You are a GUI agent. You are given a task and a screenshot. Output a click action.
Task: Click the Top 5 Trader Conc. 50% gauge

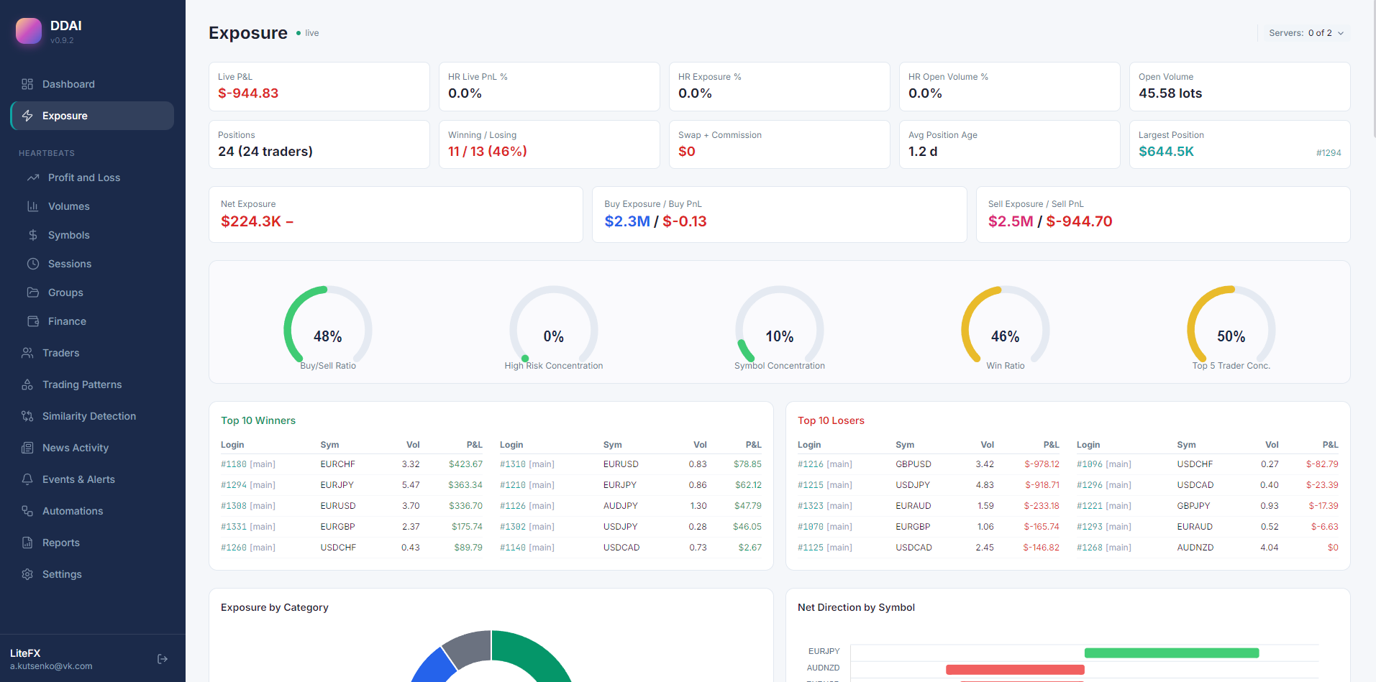(x=1231, y=328)
